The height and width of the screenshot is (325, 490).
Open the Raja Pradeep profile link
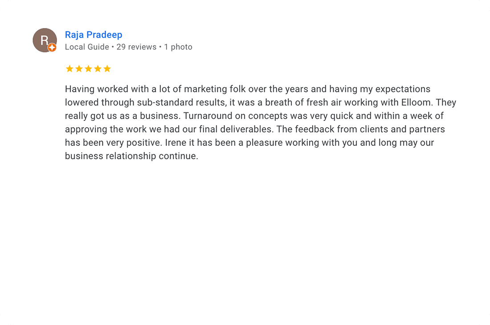coord(94,35)
